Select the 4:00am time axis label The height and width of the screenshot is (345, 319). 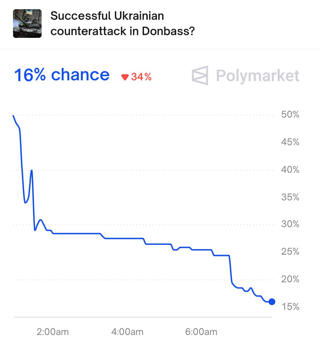[127, 332]
